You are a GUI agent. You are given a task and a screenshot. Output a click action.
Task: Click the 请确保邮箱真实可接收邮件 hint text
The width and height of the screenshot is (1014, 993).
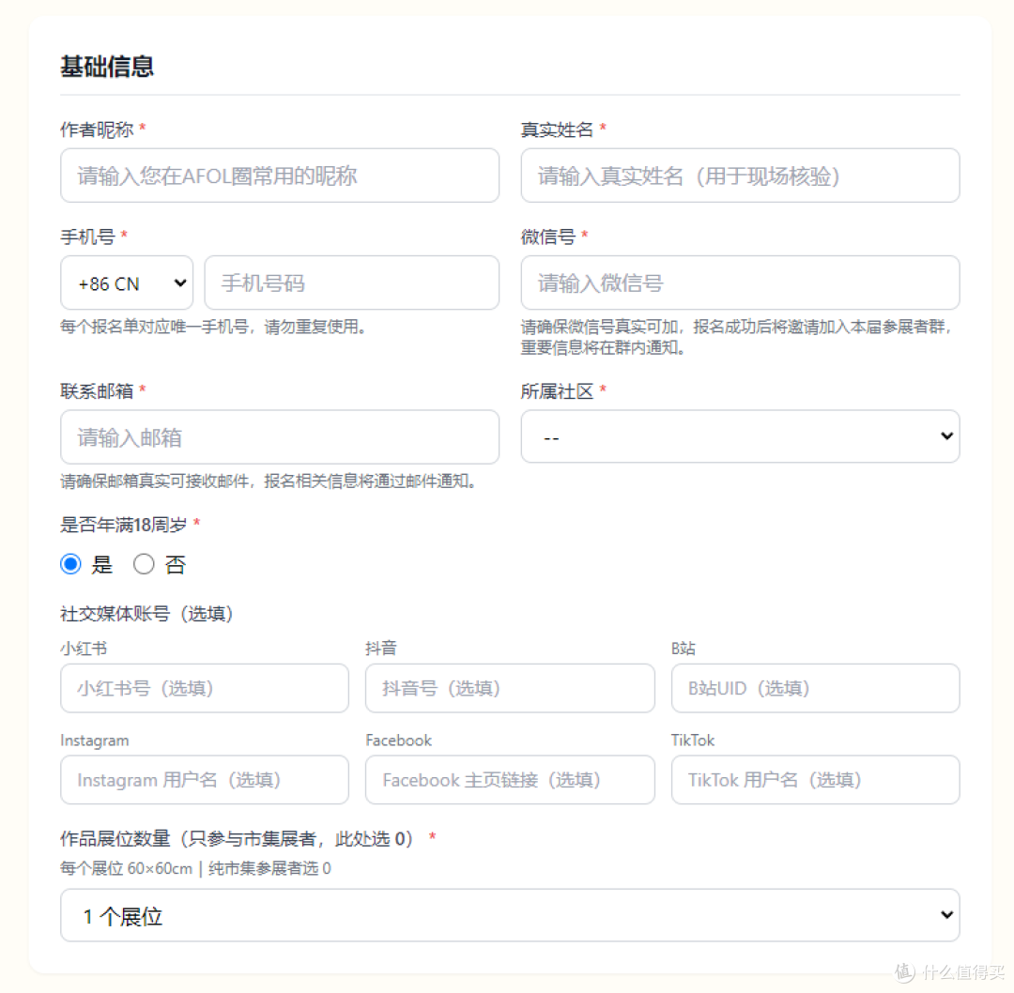[269, 481]
